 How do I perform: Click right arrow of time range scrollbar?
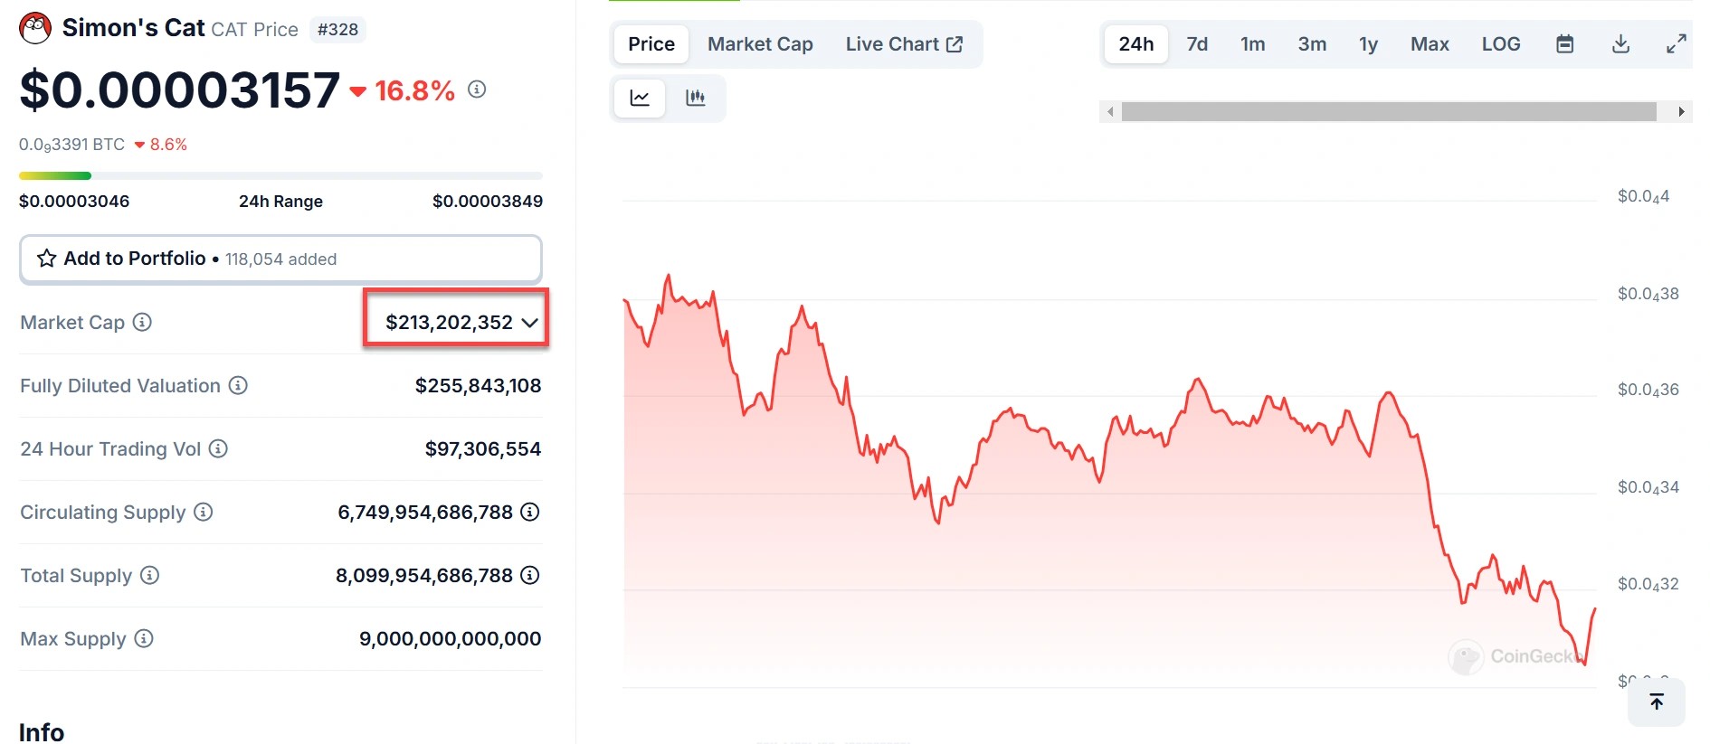[x=1680, y=112]
